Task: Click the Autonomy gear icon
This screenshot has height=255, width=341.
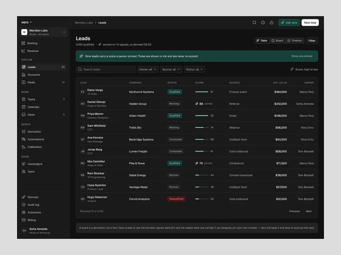Action: [24, 212]
